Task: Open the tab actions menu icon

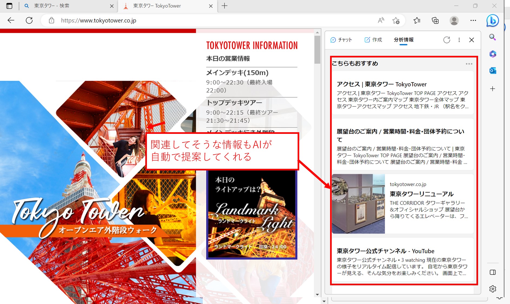Action: 9,6
